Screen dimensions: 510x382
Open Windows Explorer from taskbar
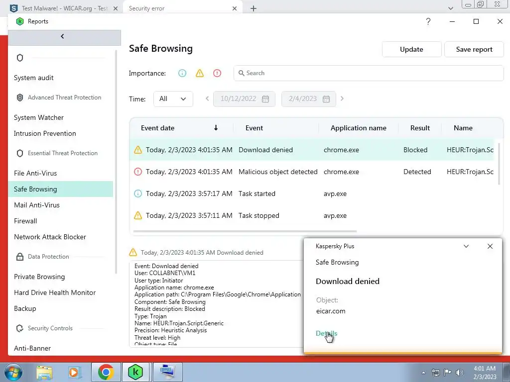pyautogui.click(x=44, y=372)
